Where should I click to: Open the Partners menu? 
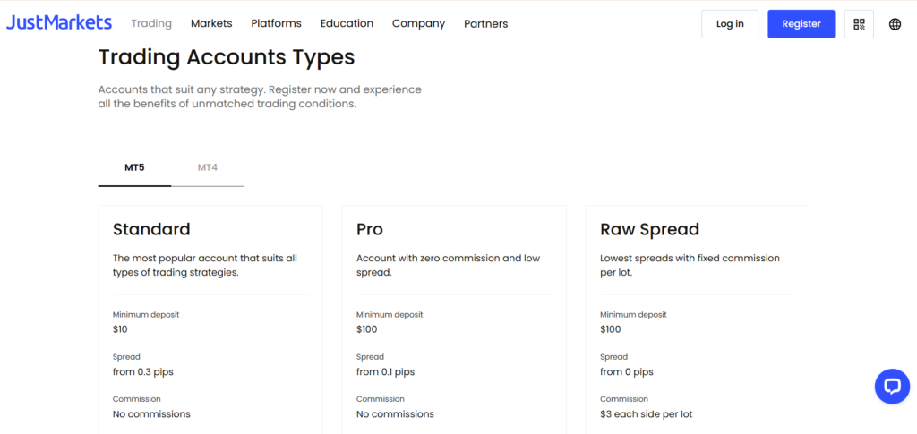click(x=486, y=24)
